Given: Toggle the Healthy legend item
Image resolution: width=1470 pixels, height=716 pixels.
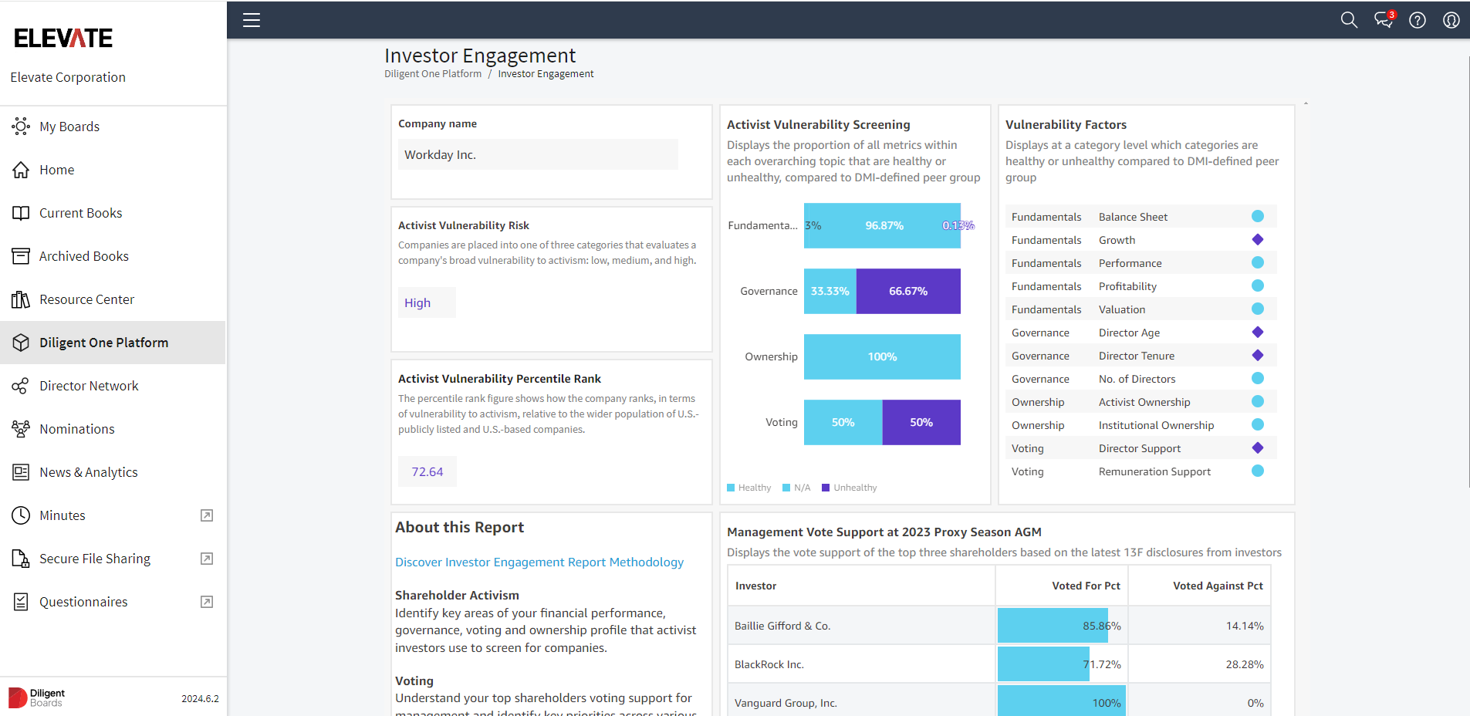Looking at the screenshot, I should 749,488.
